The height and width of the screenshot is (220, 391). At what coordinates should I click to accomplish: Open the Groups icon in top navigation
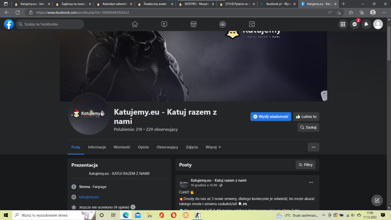(x=222, y=24)
